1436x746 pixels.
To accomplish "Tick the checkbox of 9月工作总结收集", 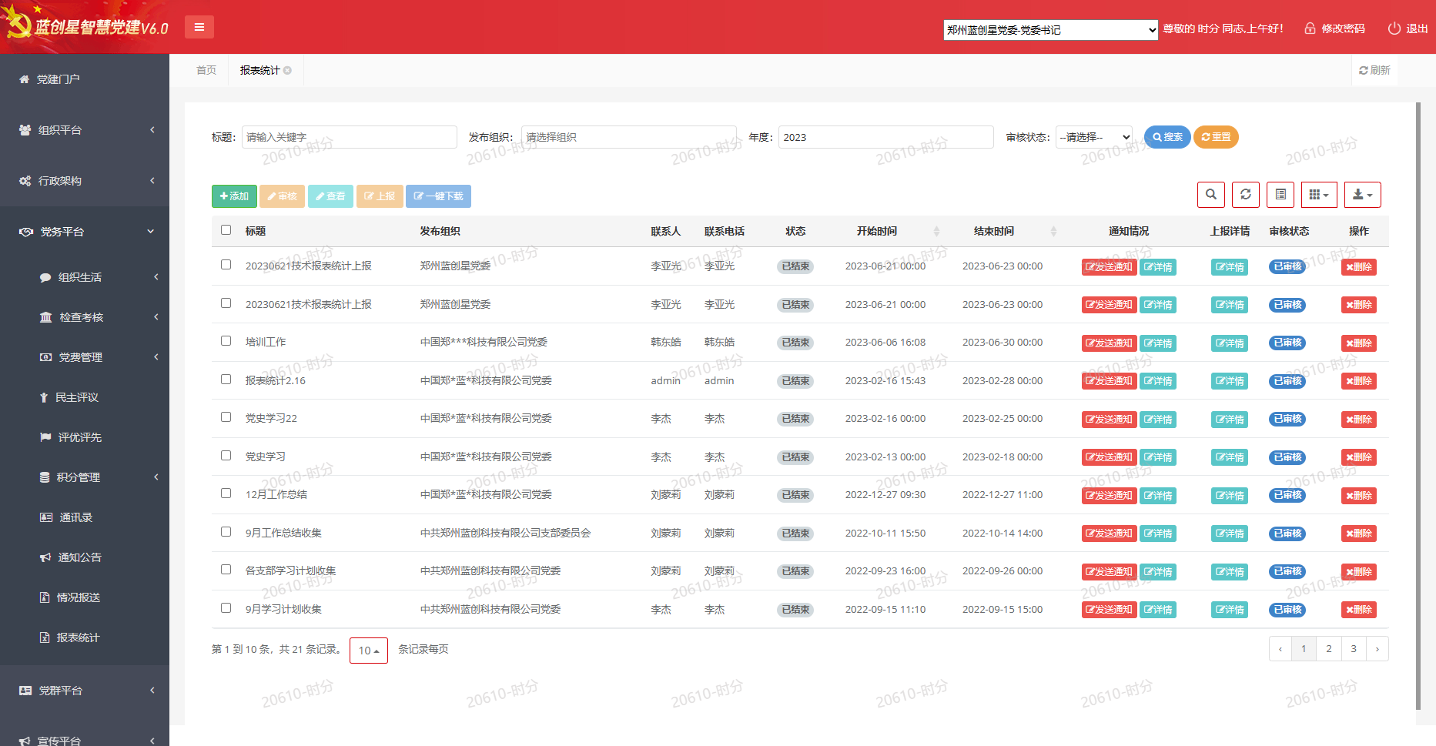I will pos(226,531).
